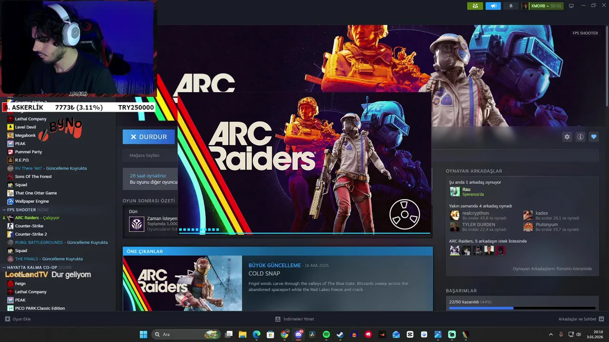The width and height of the screenshot is (609, 342).
Task: Click the taskbar Ara search box
Action: click(x=187, y=334)
